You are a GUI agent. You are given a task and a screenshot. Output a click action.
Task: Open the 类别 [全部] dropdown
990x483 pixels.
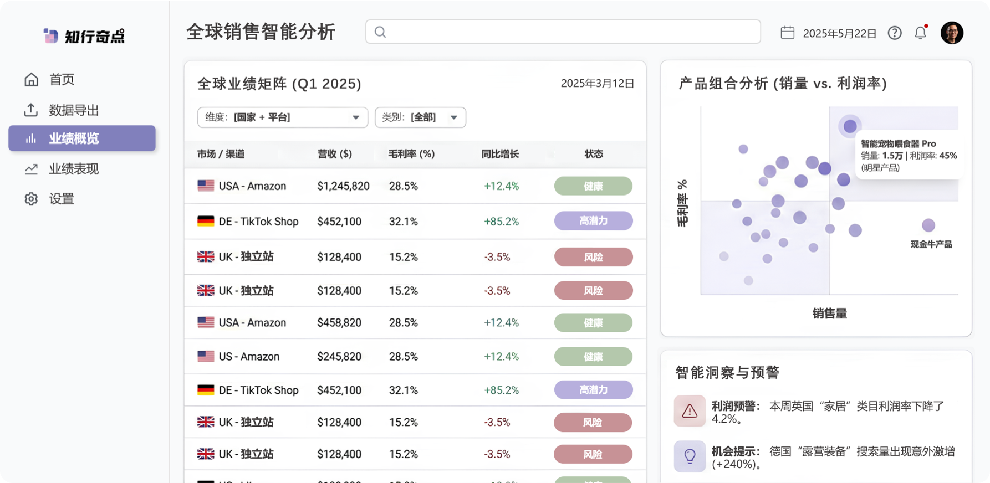tap(420, 117)
